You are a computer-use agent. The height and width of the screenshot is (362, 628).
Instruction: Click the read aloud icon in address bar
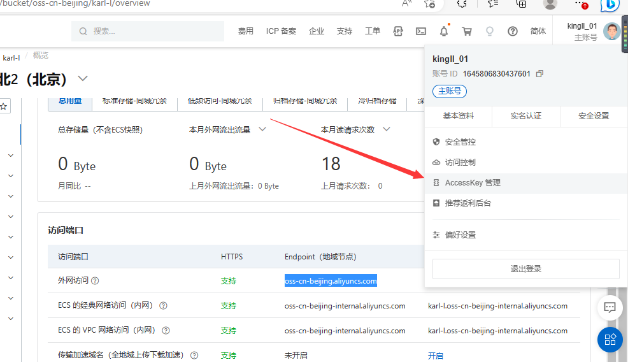click(x=406, y=4)
